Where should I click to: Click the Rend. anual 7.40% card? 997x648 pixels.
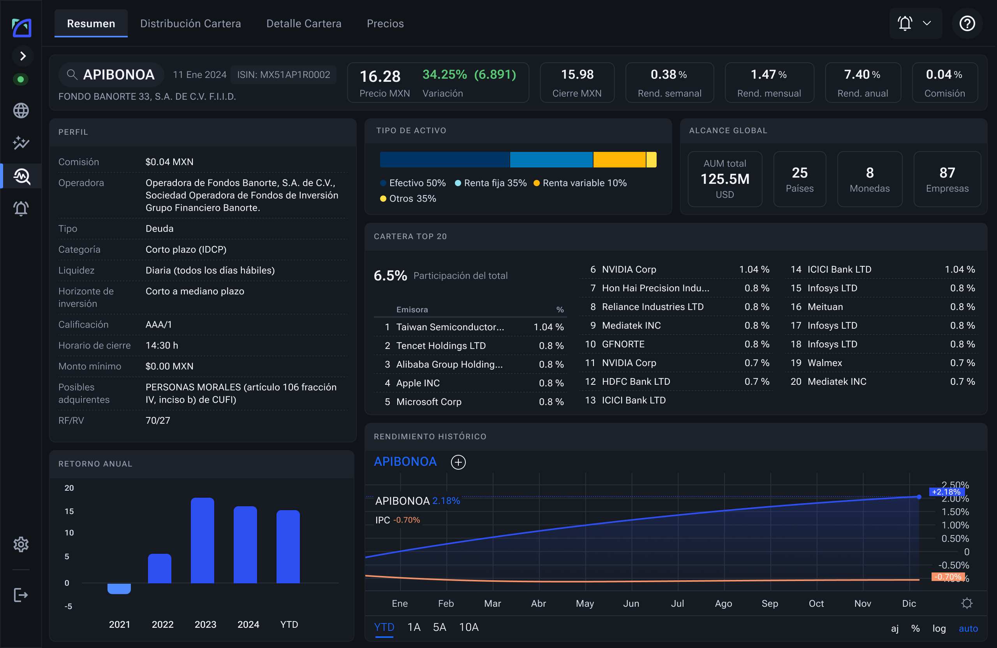click(863, 83)
